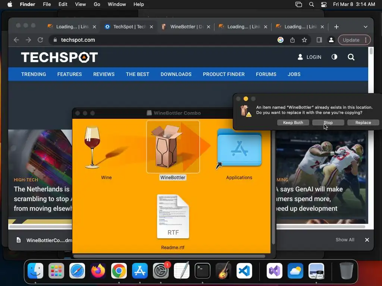This screenshot has width=382, height=286.
Task: Open Spotlight search in menu bar
Action: coord(311,4)
